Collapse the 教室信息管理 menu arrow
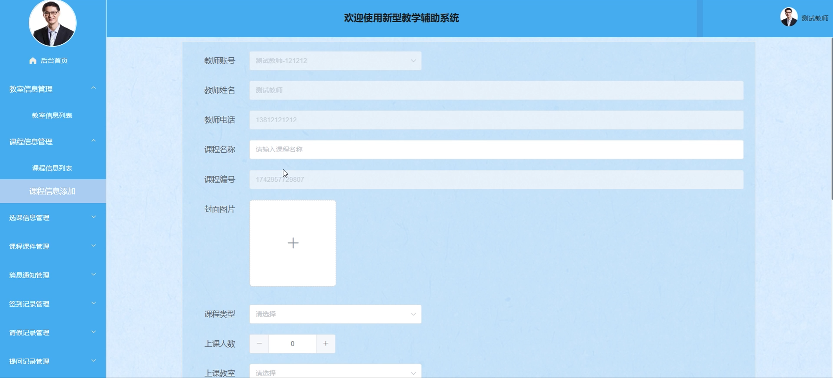 coord(93,88)
